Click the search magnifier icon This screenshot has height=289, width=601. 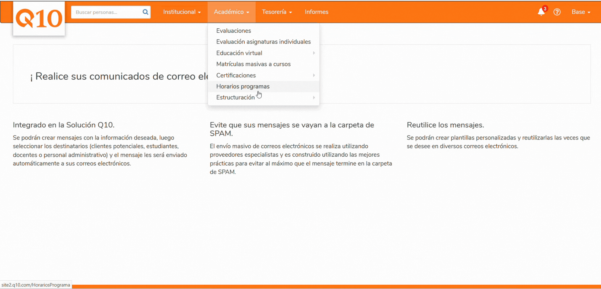pos(145,12)
